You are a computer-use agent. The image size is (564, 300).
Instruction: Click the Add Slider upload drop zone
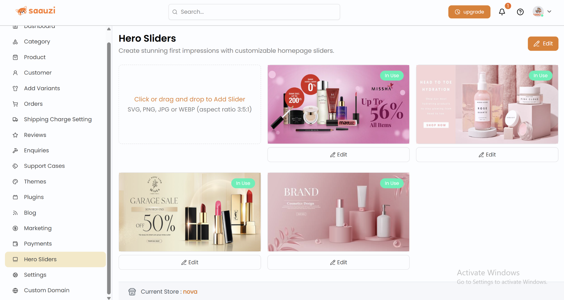190,104
